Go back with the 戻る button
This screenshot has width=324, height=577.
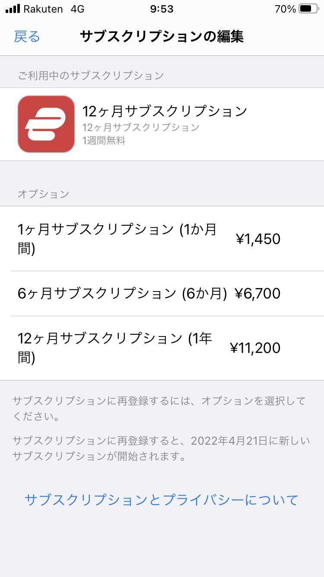27,37
